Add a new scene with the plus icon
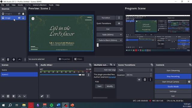Image resolution: width=192 pixels, height=108 pixels. (3, 96)
